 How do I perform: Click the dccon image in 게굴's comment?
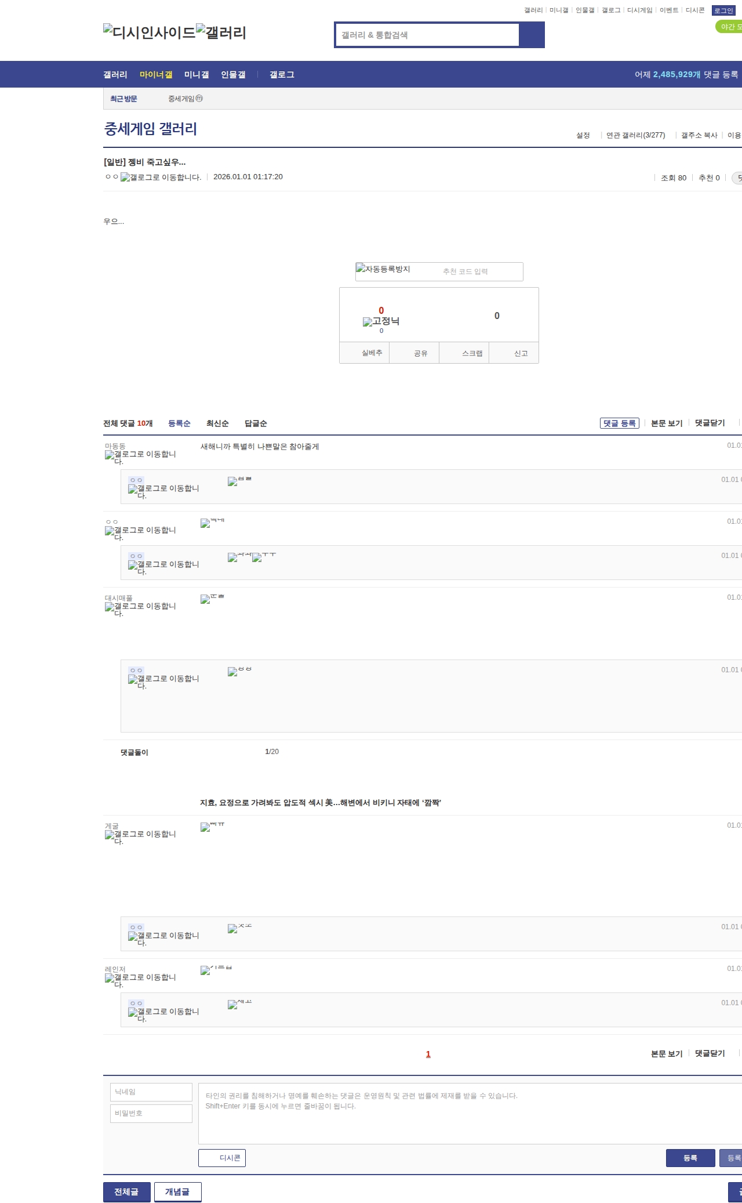pos(212,827)
